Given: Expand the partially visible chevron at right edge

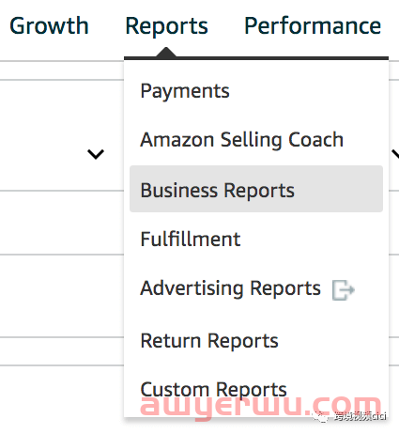Looking at the screenshot, I should (395, 154).
